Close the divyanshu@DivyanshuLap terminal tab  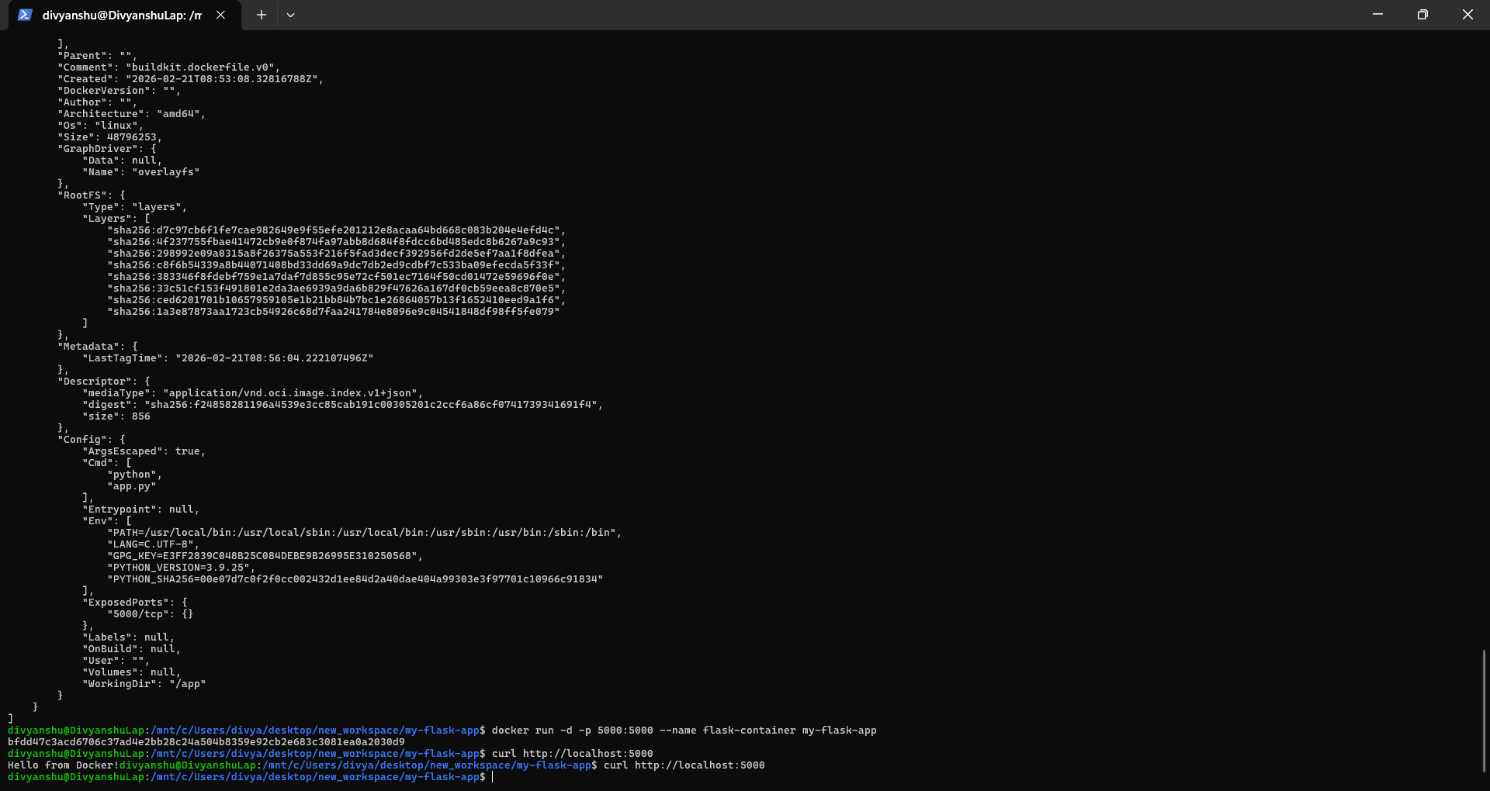coord(220,15)
